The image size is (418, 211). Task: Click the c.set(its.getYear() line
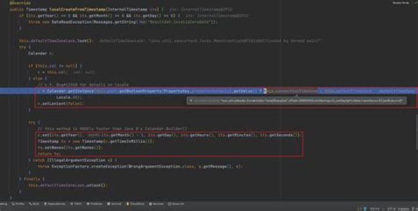pos(170,135)
